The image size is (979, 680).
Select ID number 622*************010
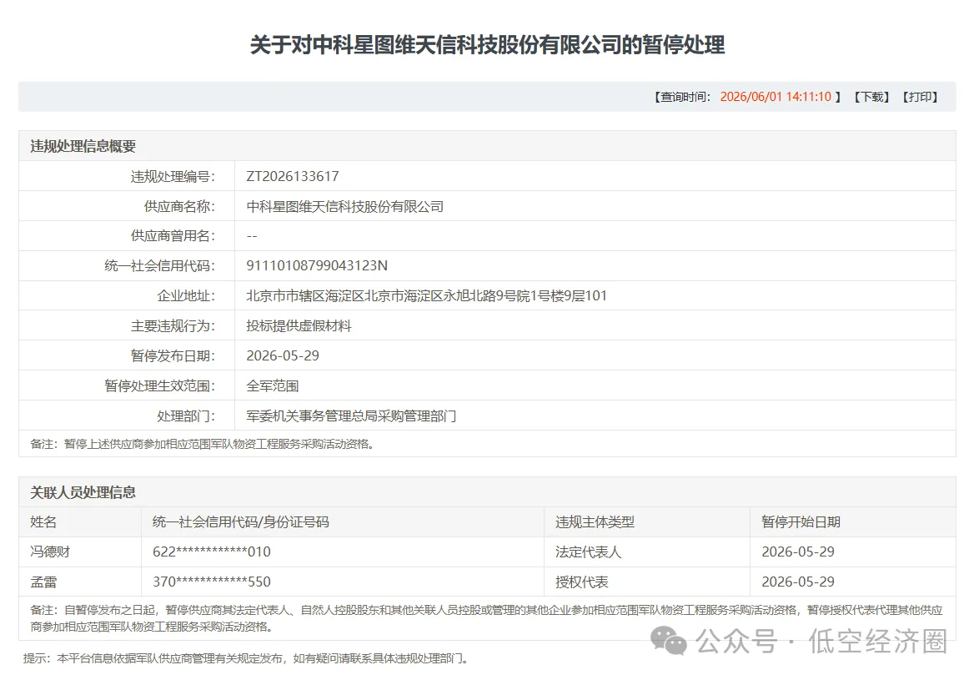(212, 552)
